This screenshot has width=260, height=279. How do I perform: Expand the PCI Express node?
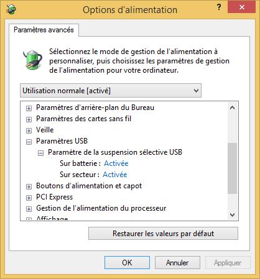pyautogui.click(x=29, y=198)
